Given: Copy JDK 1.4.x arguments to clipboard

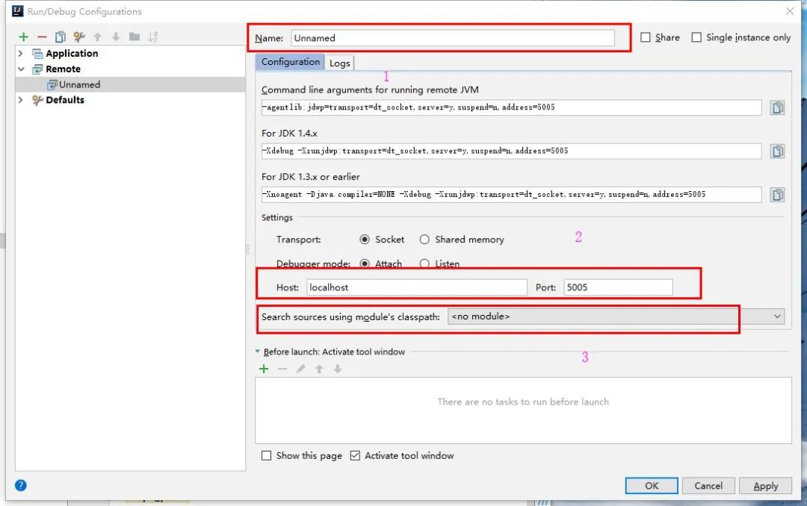Looking at the screenshot, I should click(x=777, y=152).
